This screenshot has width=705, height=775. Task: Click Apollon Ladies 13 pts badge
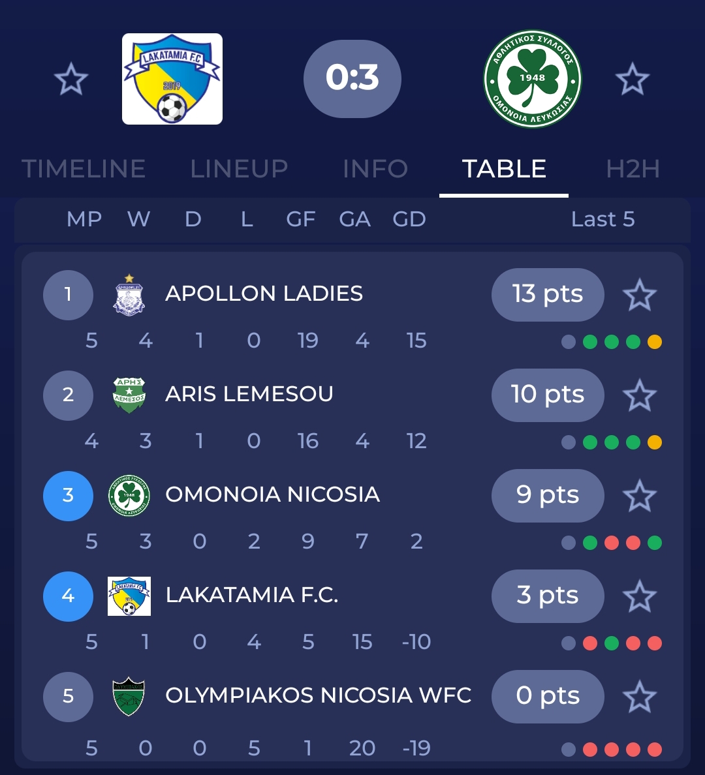pos(548,294)
